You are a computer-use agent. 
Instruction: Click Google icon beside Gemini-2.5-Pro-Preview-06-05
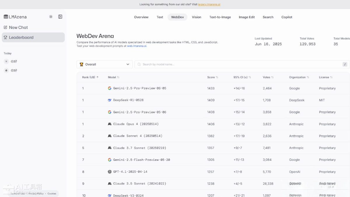pyautogui.click(x=110, y=88)
